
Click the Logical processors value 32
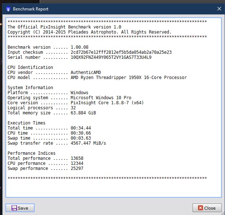[x=73, y=108]
